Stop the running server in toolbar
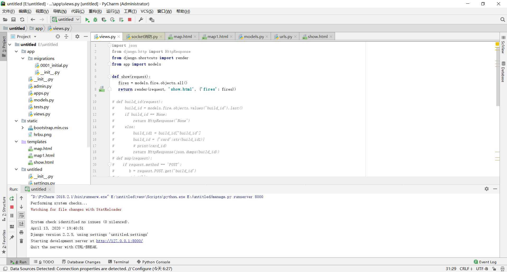The height and width of the screenshot is (272, 507). 130,20
